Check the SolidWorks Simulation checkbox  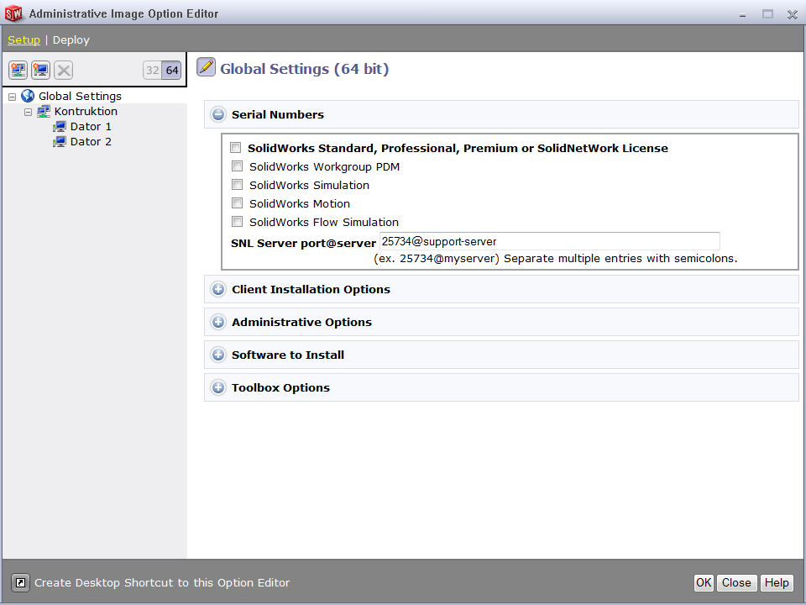coord(237,185)
